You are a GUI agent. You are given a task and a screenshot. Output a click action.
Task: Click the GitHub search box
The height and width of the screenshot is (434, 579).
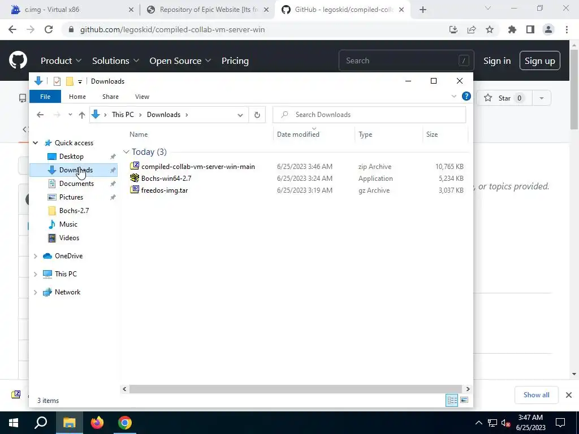[406, 60]
